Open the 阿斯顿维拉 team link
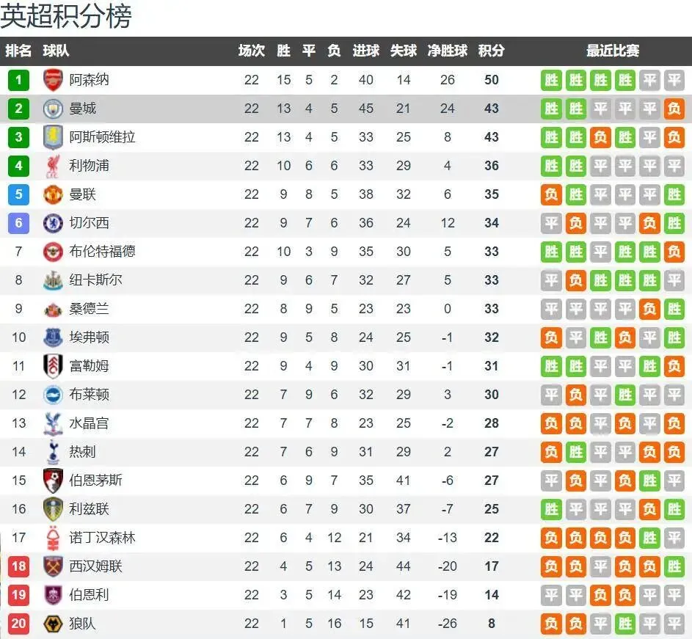The width and height of the screenshot is (692, 639). pyautogui.click(x=102, y=137)
